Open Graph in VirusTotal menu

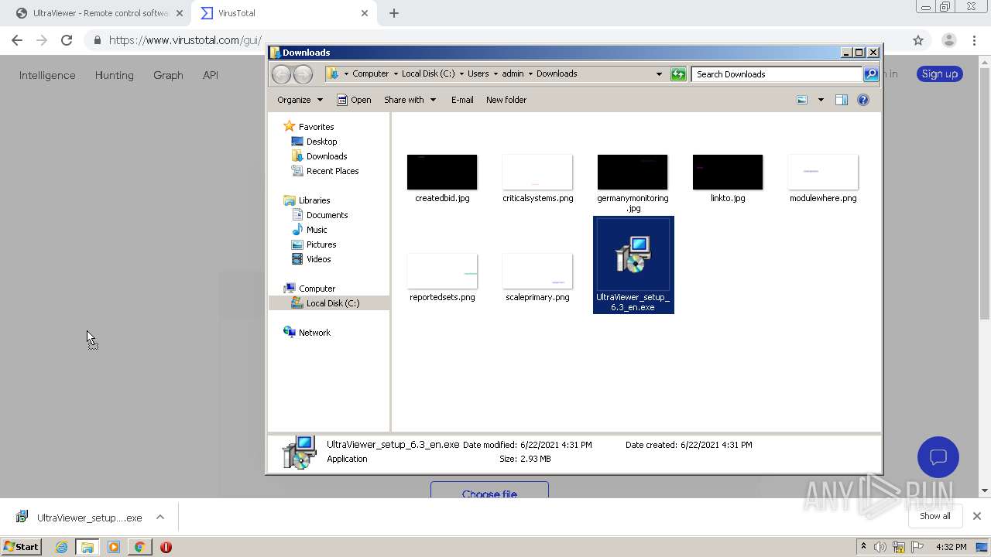(x=168, y=75)
